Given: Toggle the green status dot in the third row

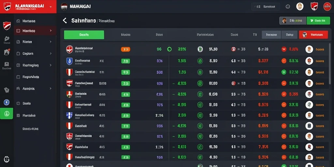Looking at the screenshot, I should pos(284,72).
